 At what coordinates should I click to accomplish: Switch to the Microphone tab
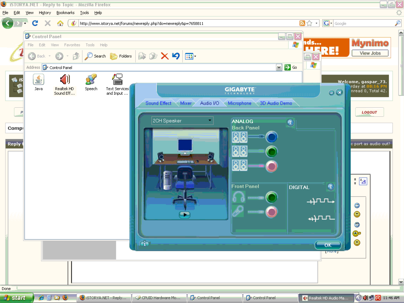coord(239,103)
